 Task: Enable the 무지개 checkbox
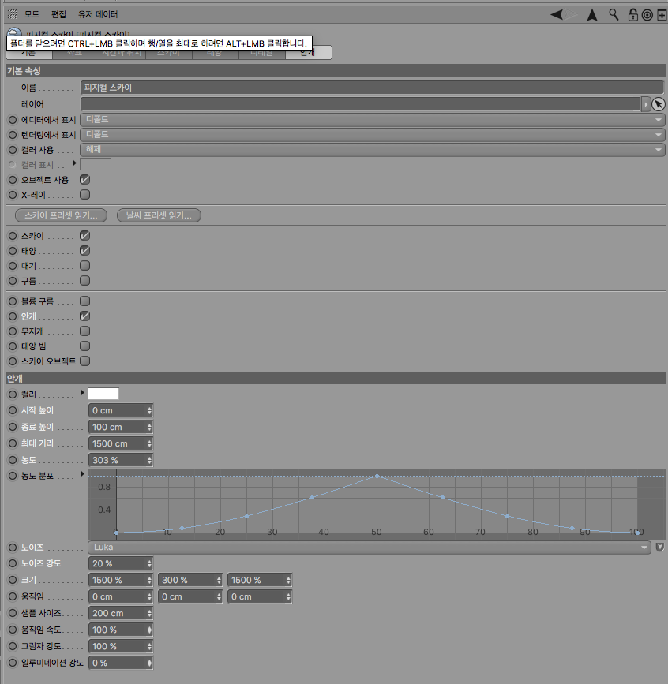84,331
